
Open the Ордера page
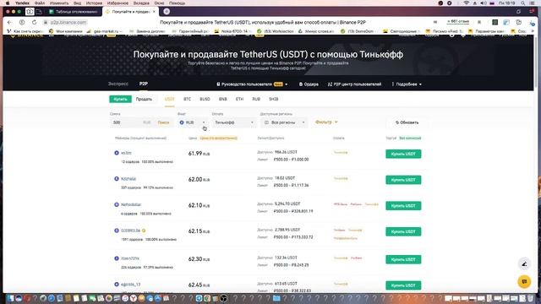(309, 84)
